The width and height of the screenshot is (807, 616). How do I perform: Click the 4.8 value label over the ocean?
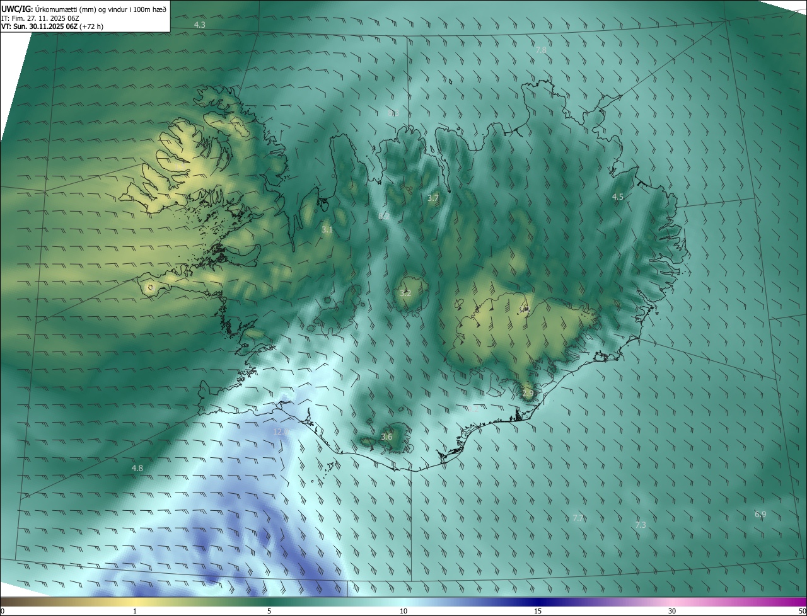click(x=137, y=468)
